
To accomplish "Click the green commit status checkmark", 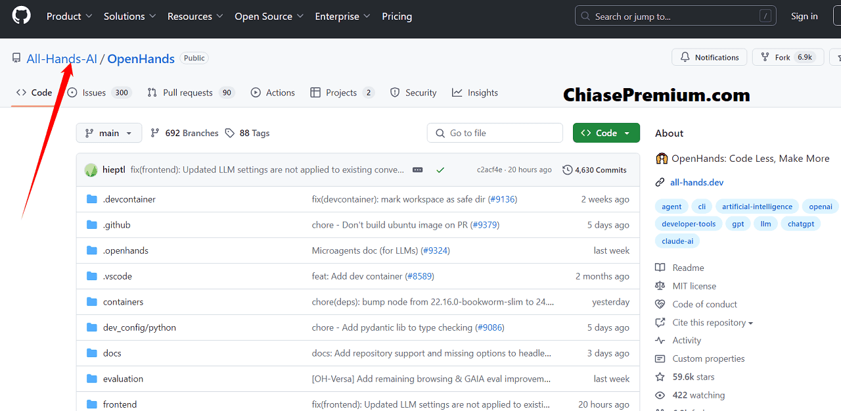I will pyautogui.click(x=440, y=170).
